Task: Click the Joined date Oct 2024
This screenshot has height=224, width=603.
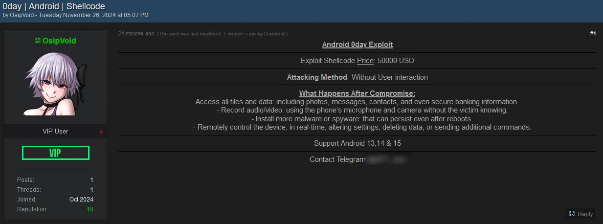Action: click(x=81, y=200)
